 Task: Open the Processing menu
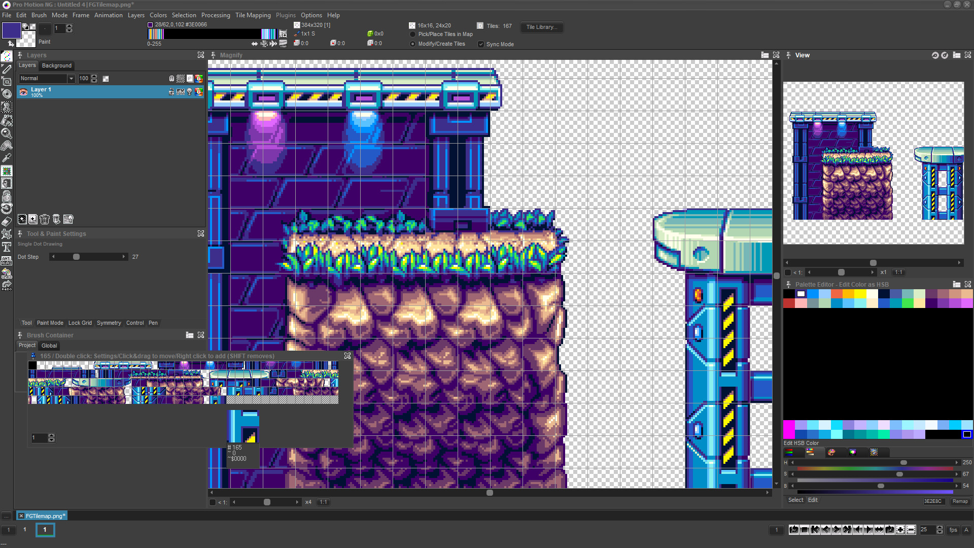pyautogui.click(x=215, y=15)
